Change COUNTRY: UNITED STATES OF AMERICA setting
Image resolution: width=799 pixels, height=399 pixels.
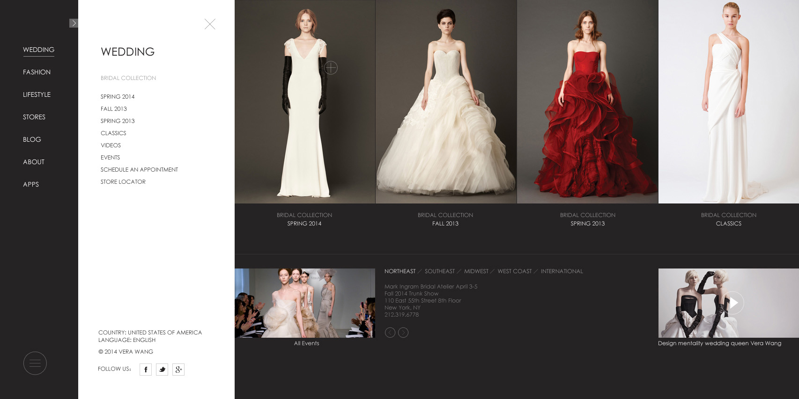tap(150, 333)
